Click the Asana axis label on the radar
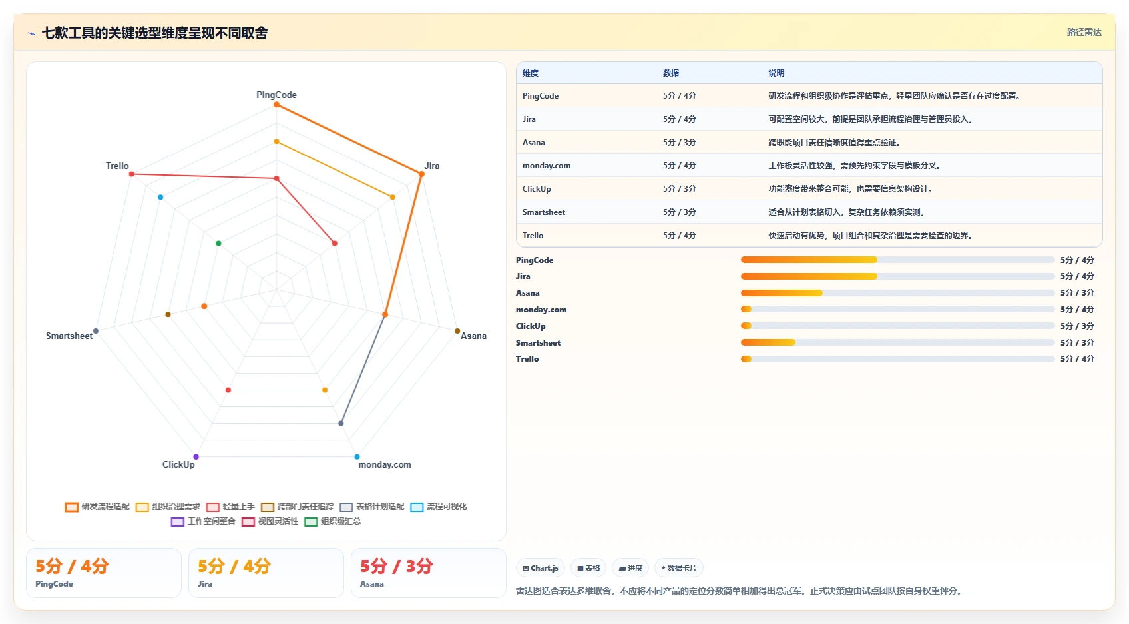The image size is (1129, 624). point(473,336)
